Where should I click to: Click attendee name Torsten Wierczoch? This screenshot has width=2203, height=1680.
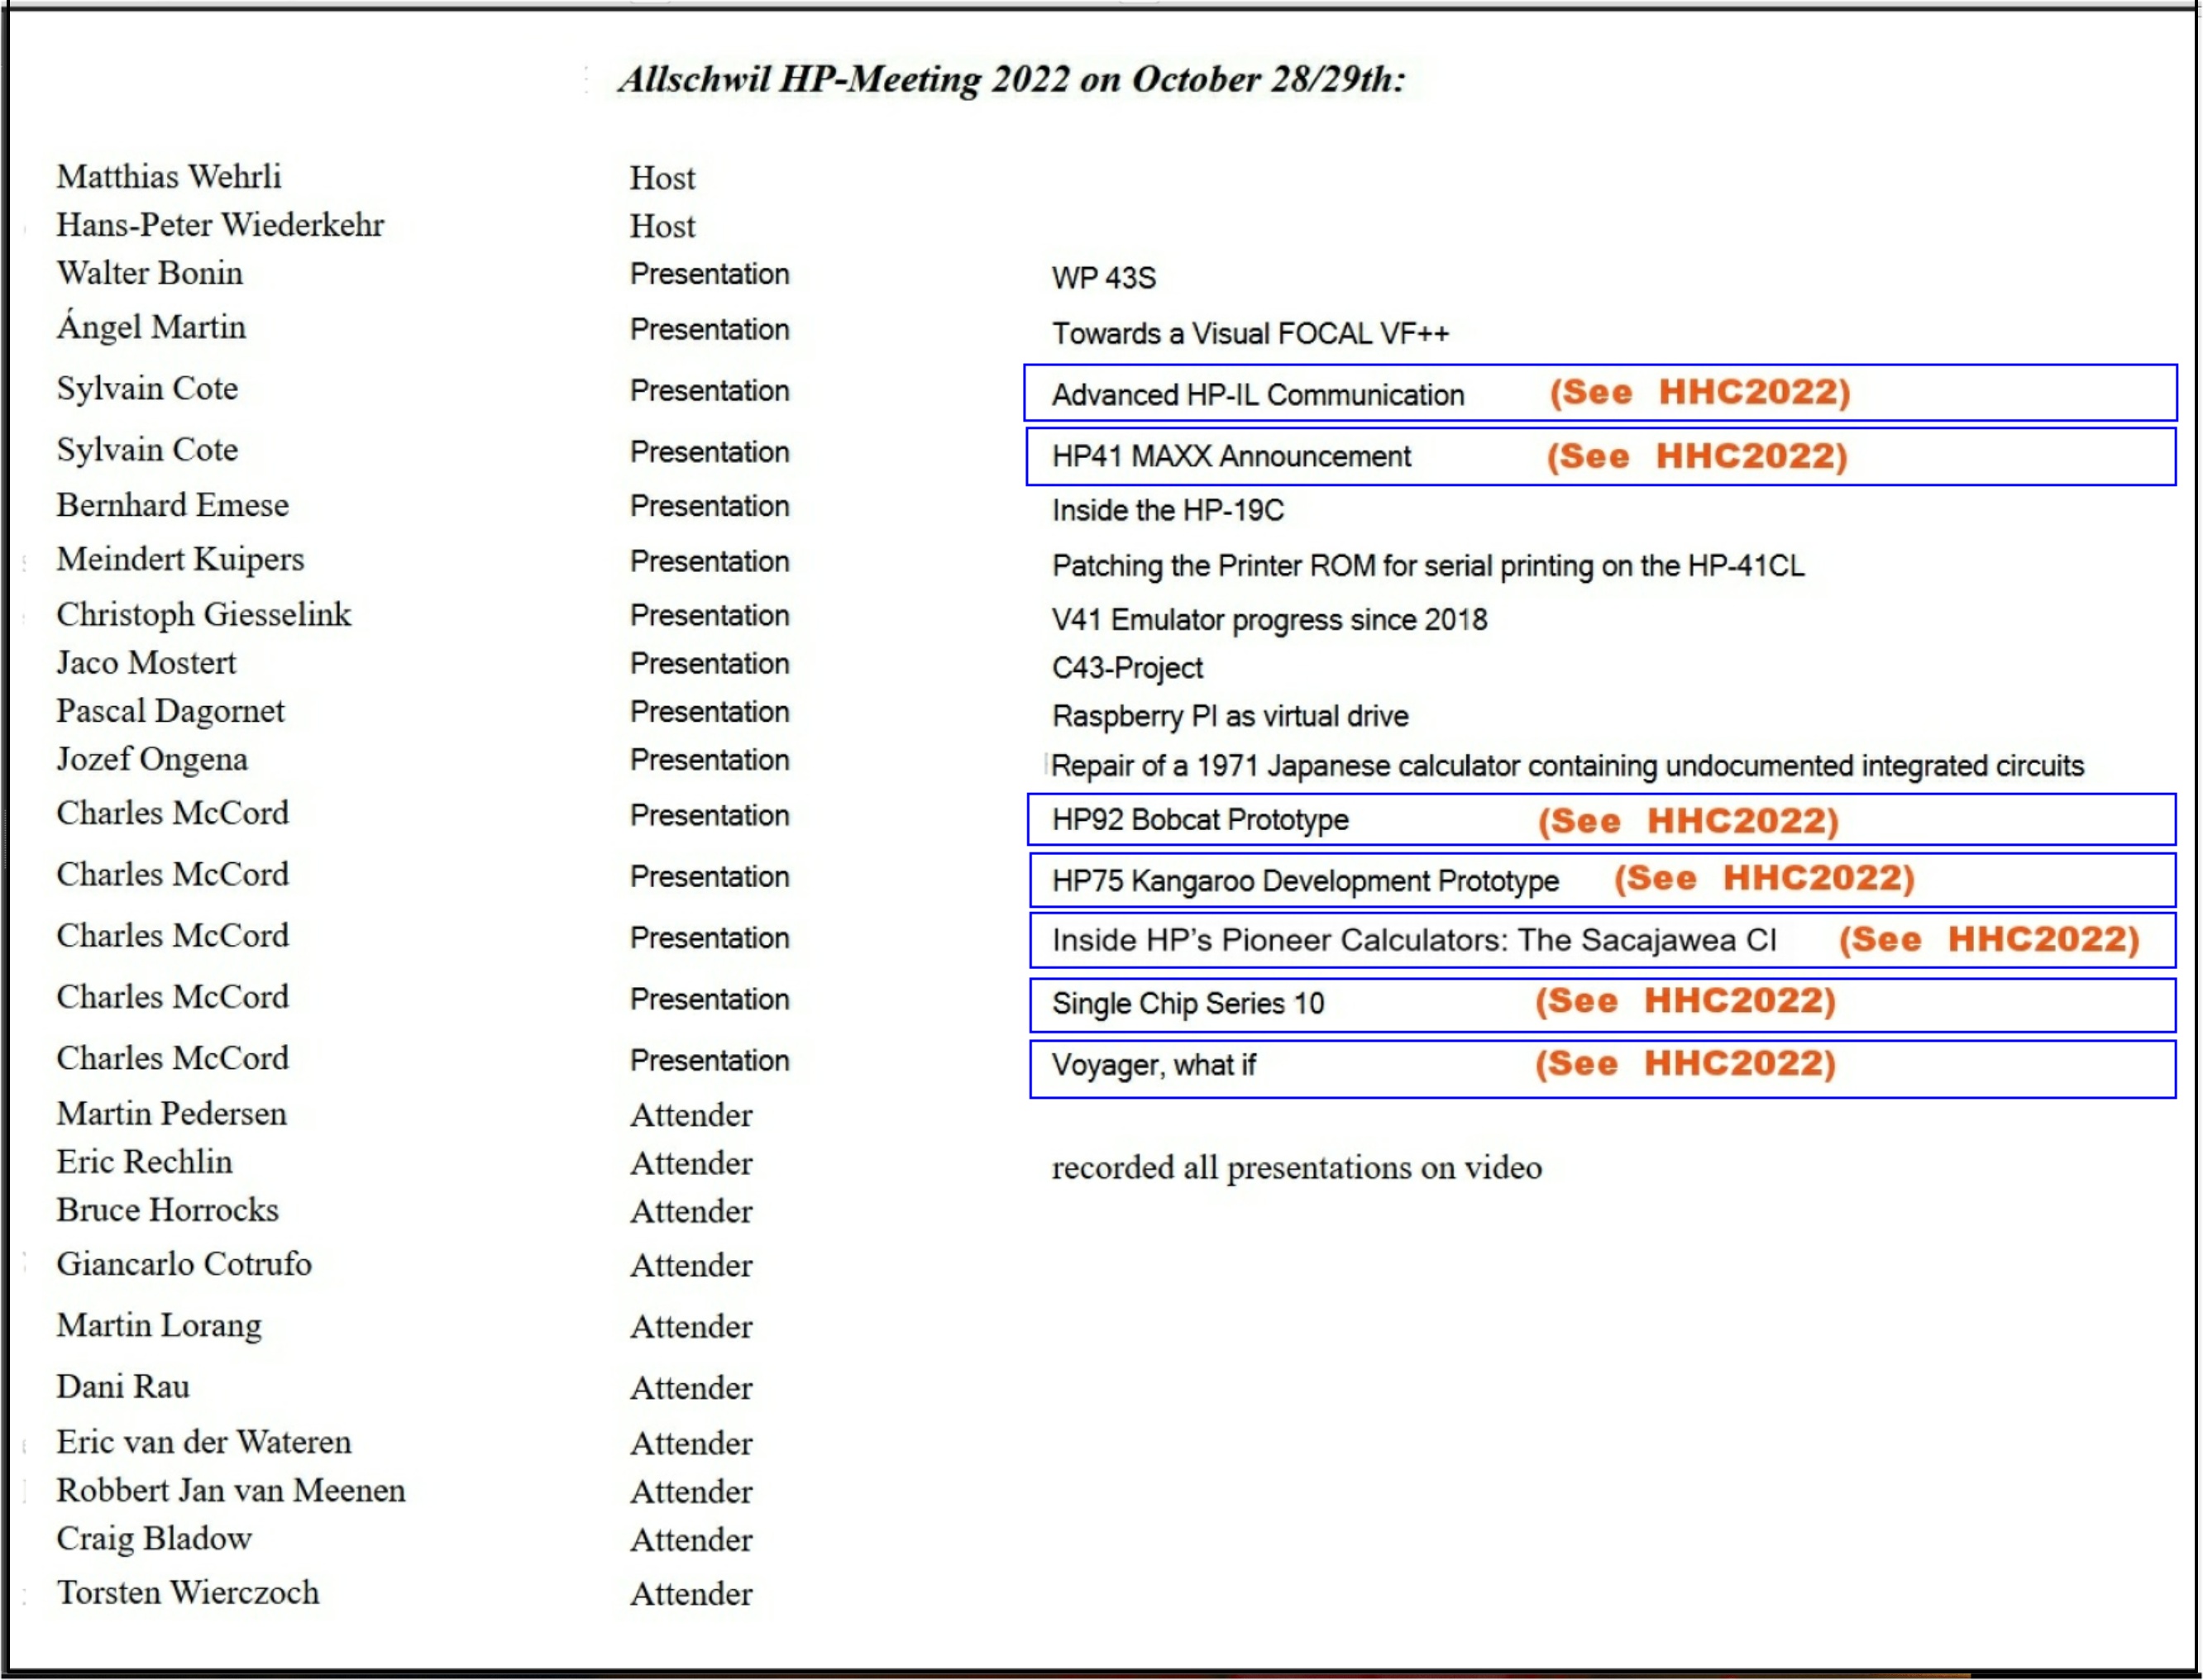[187, 1592]
